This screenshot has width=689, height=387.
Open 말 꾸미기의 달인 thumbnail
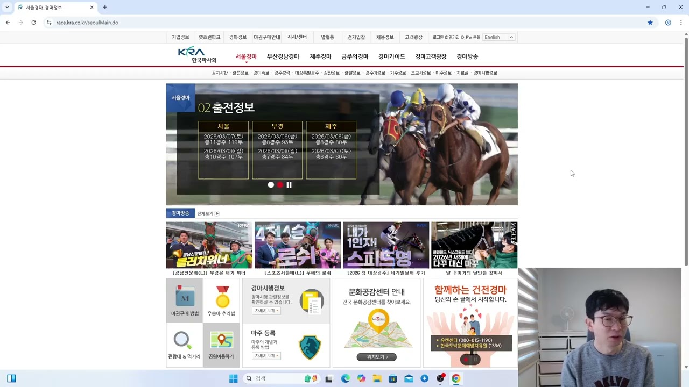click(474, 245)
